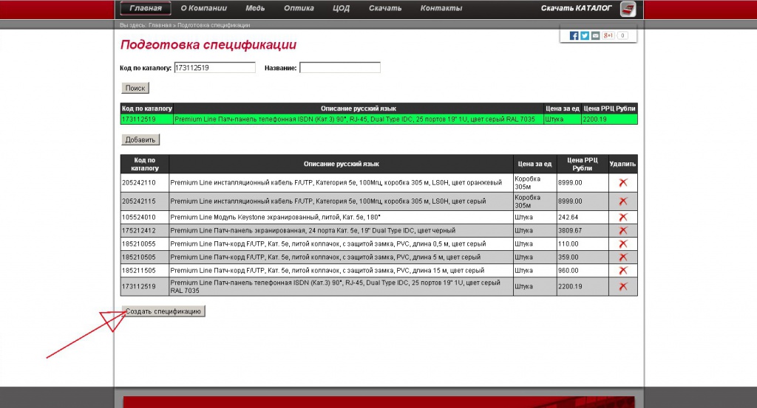Share the page via Twitter icon
Viewport: 757px width, 408px height.
[585, 35]
